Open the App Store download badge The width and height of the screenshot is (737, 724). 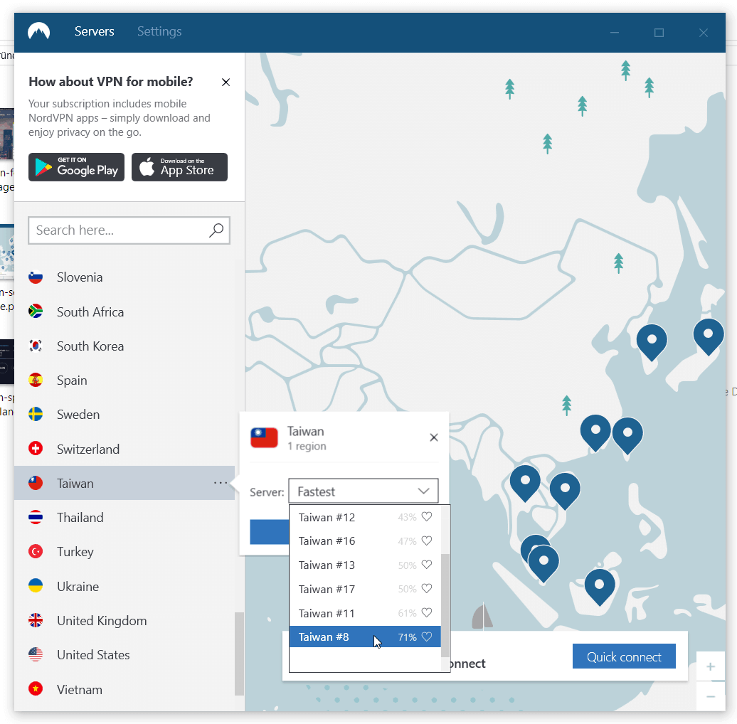(x=179, y=167)
